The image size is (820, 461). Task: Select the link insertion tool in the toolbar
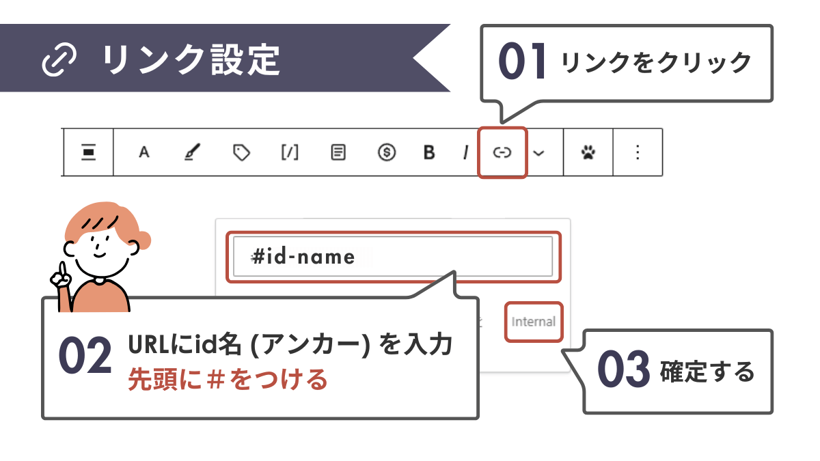coord(502,153)
